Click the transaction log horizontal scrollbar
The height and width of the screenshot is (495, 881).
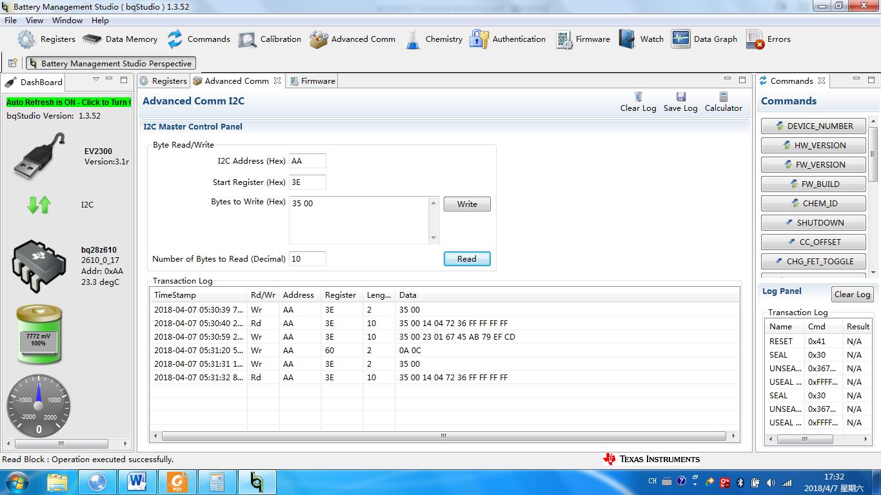point(444,436)
